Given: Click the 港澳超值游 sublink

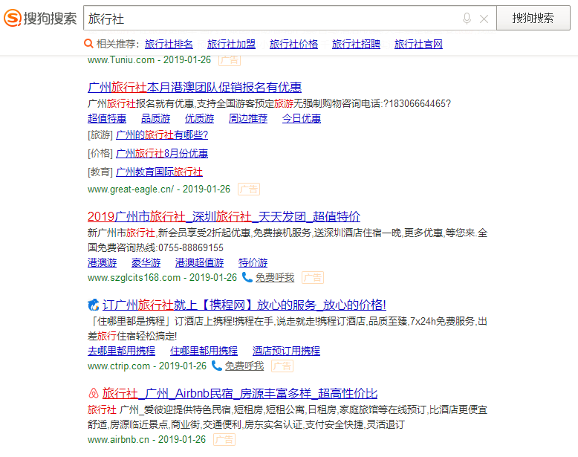Looking at the screenshot, I should pos(199,262).
